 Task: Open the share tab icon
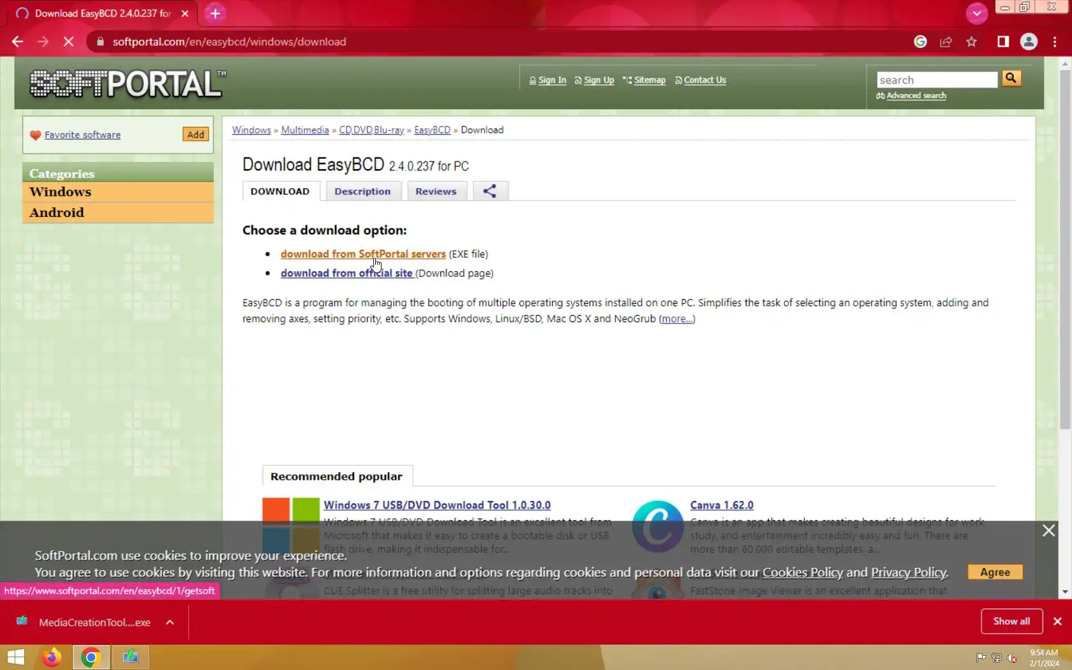point(490,191)
